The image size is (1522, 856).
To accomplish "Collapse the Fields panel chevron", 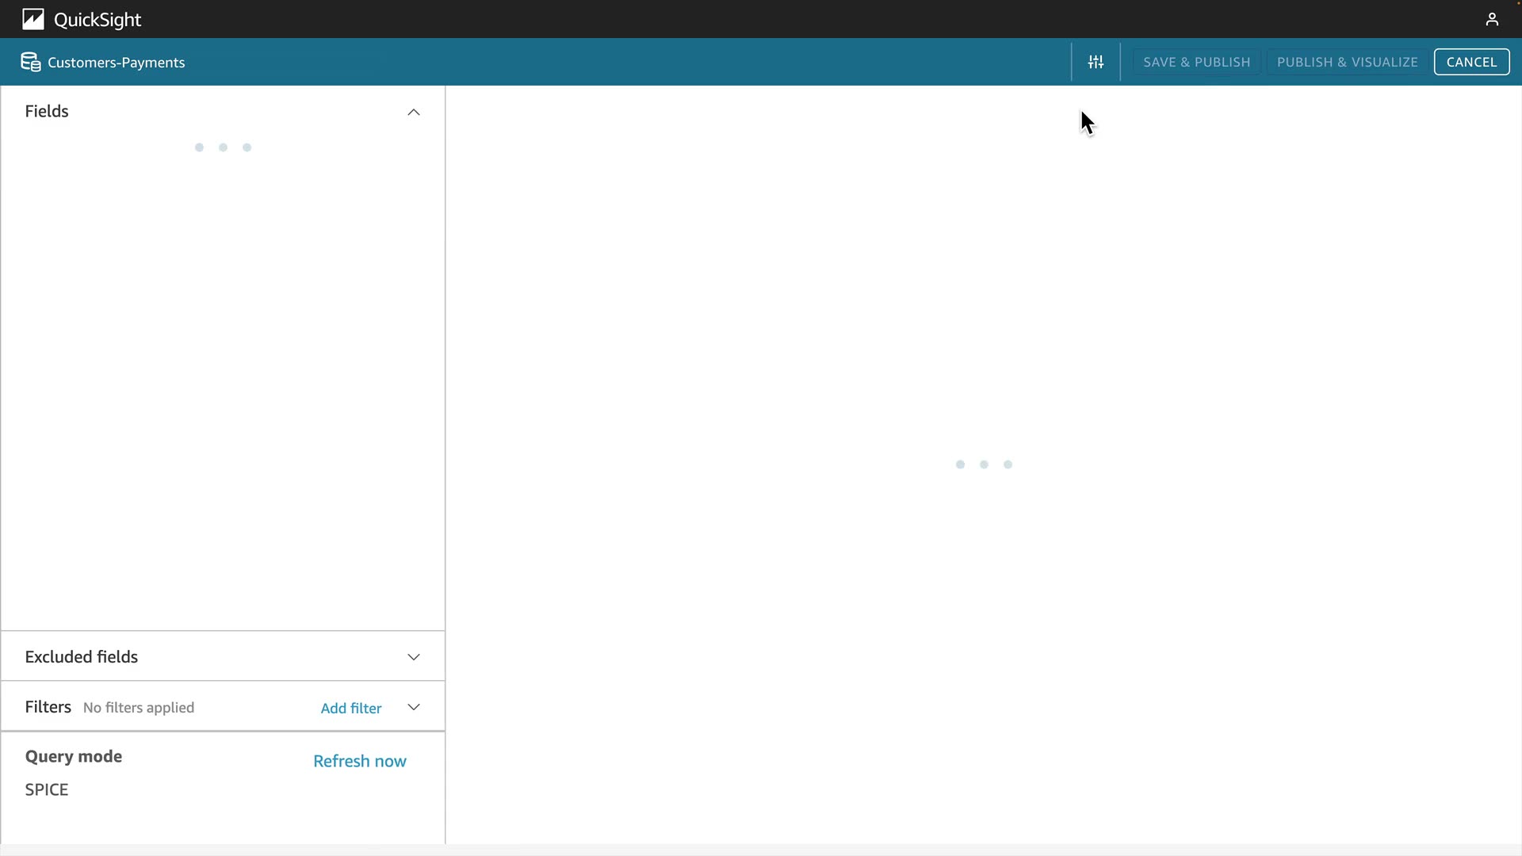I will 413,112.
